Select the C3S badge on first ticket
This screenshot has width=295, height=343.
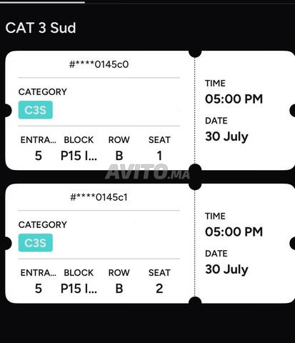[x=36, y=110]
